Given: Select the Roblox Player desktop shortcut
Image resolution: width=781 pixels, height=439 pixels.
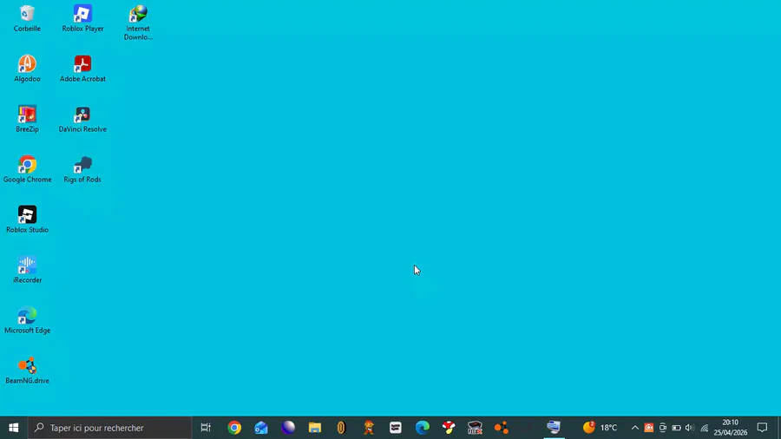Looking at the screenshot, I should (82, 19).
